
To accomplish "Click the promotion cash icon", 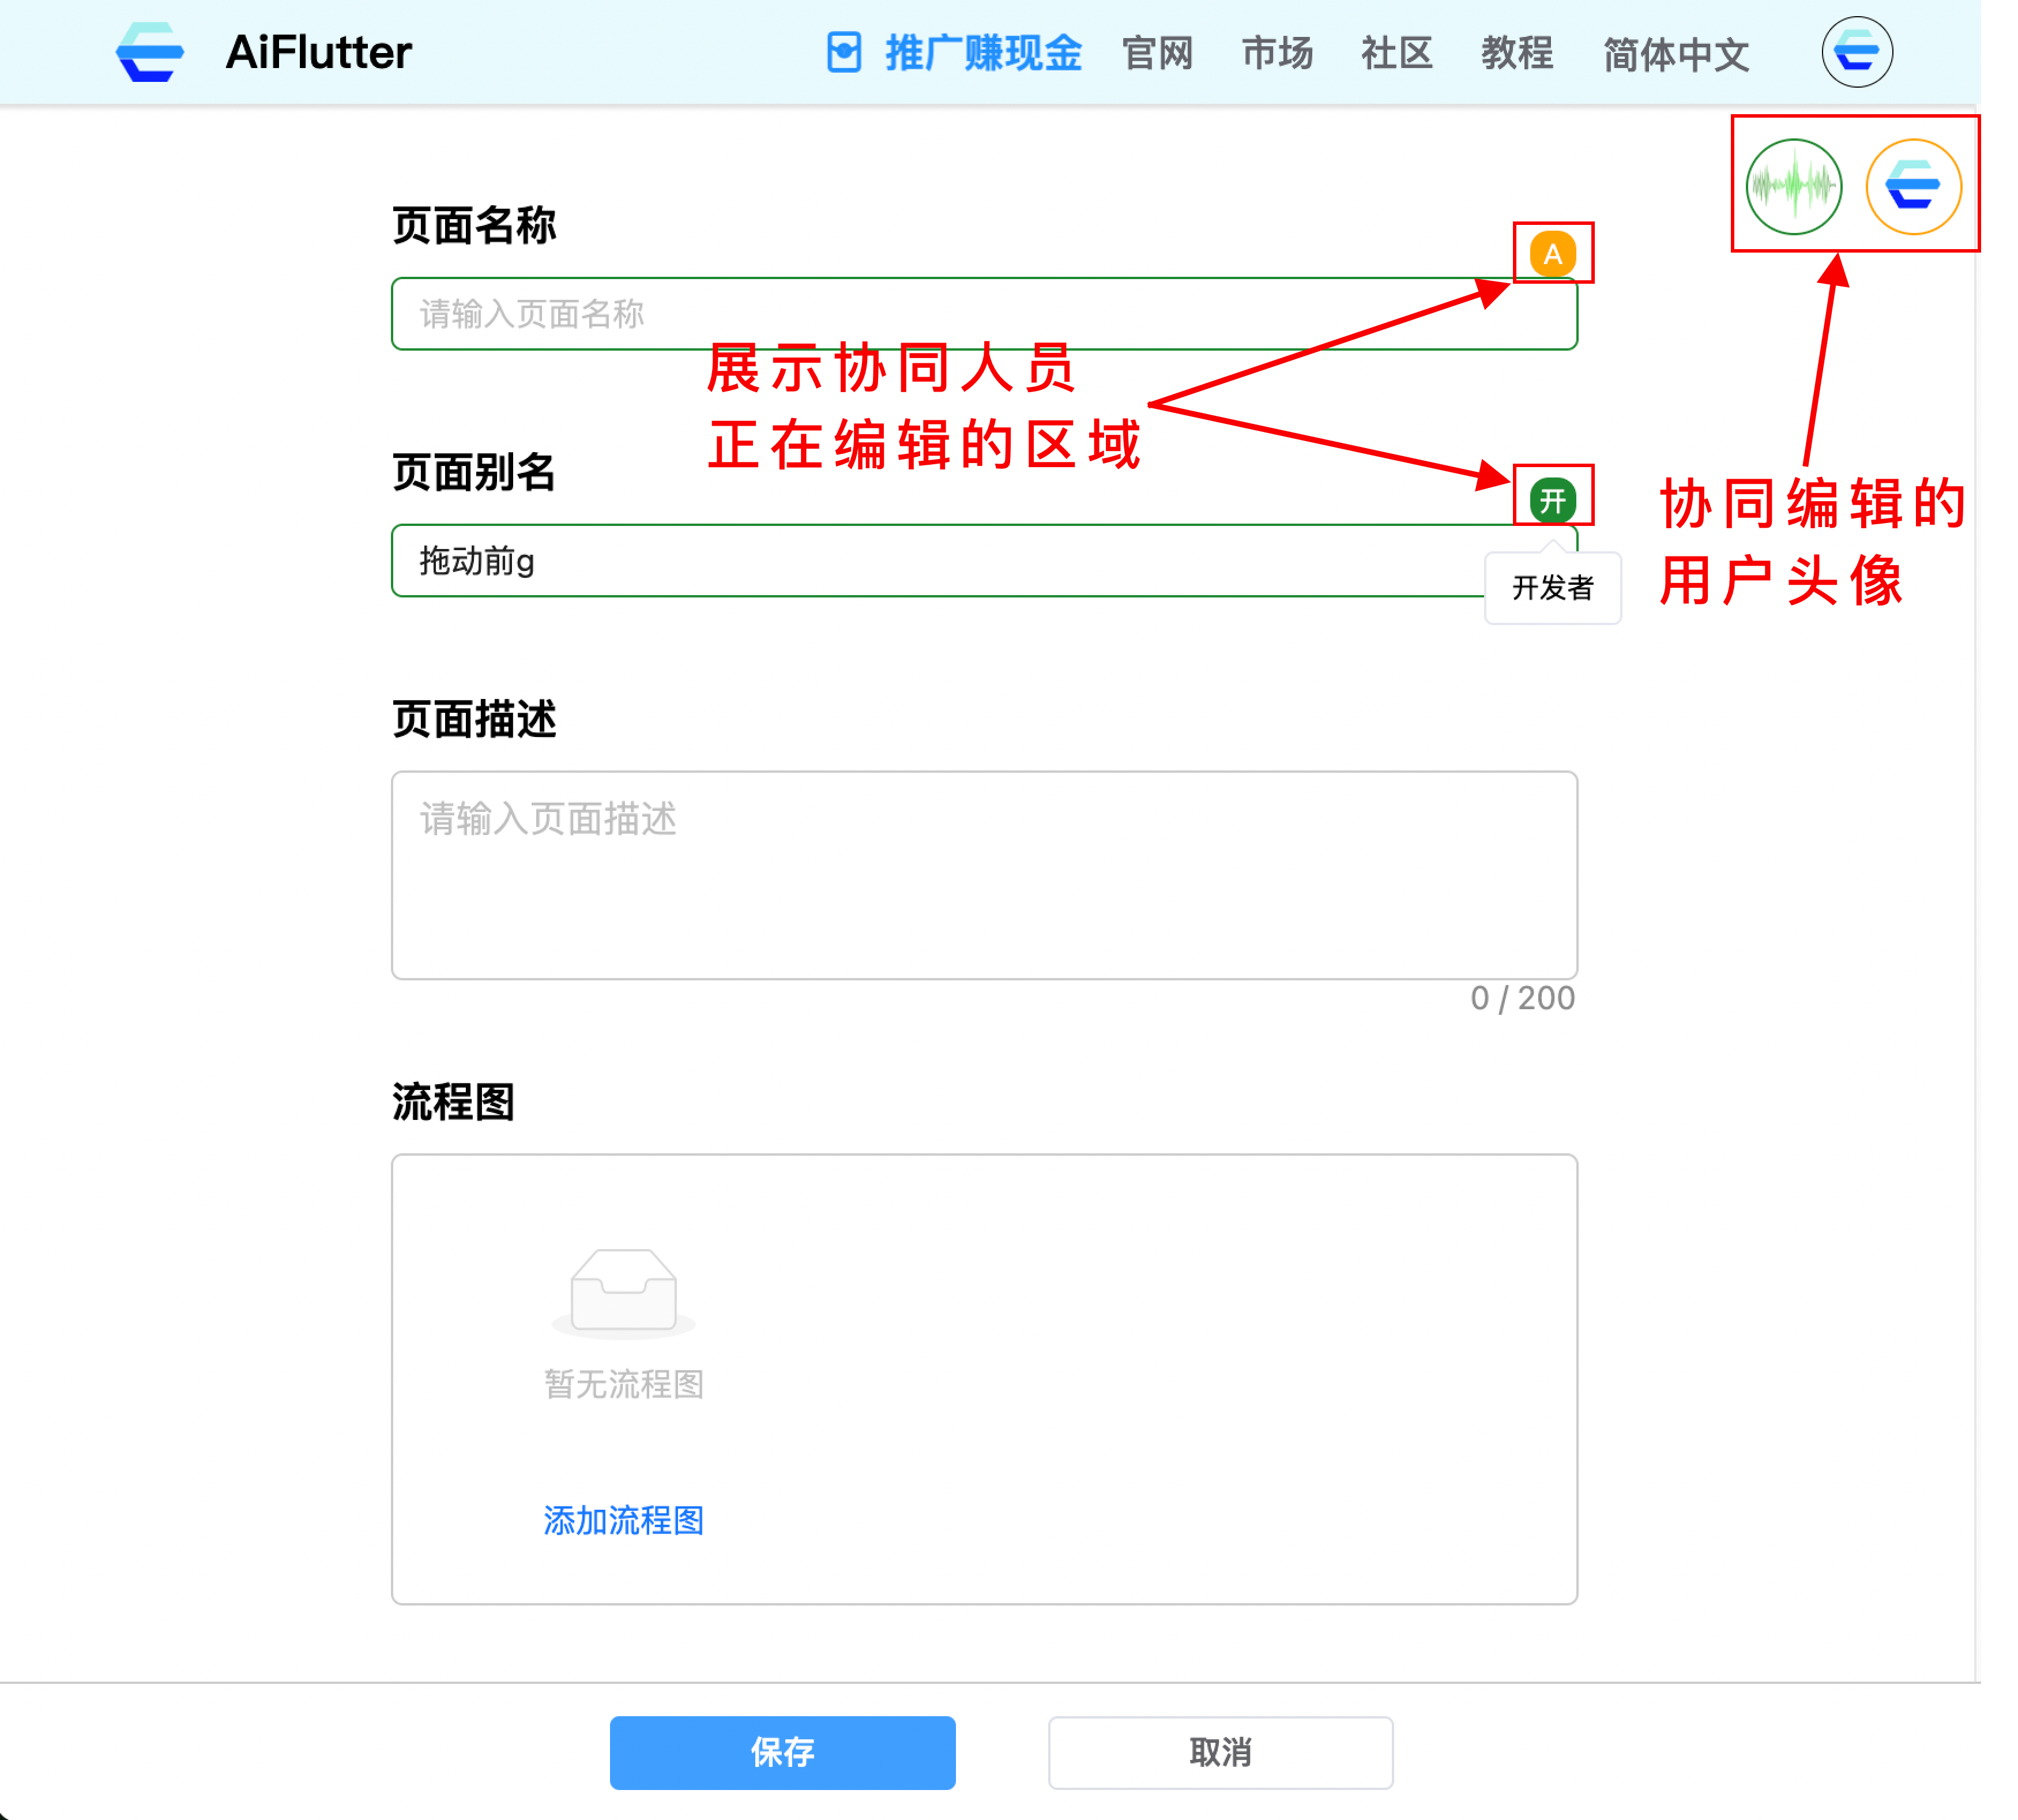I will tap(844, 52).
